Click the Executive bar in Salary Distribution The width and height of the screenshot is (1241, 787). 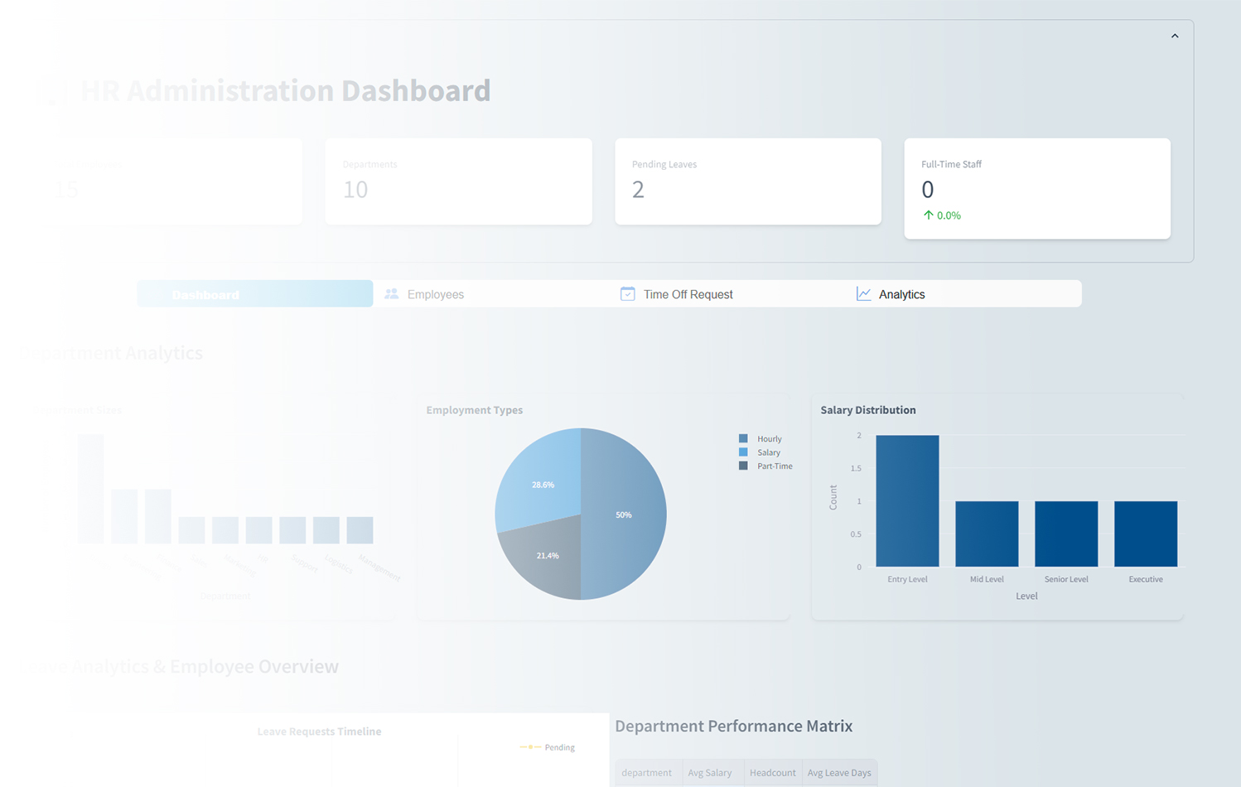[x=1145, y=534]
